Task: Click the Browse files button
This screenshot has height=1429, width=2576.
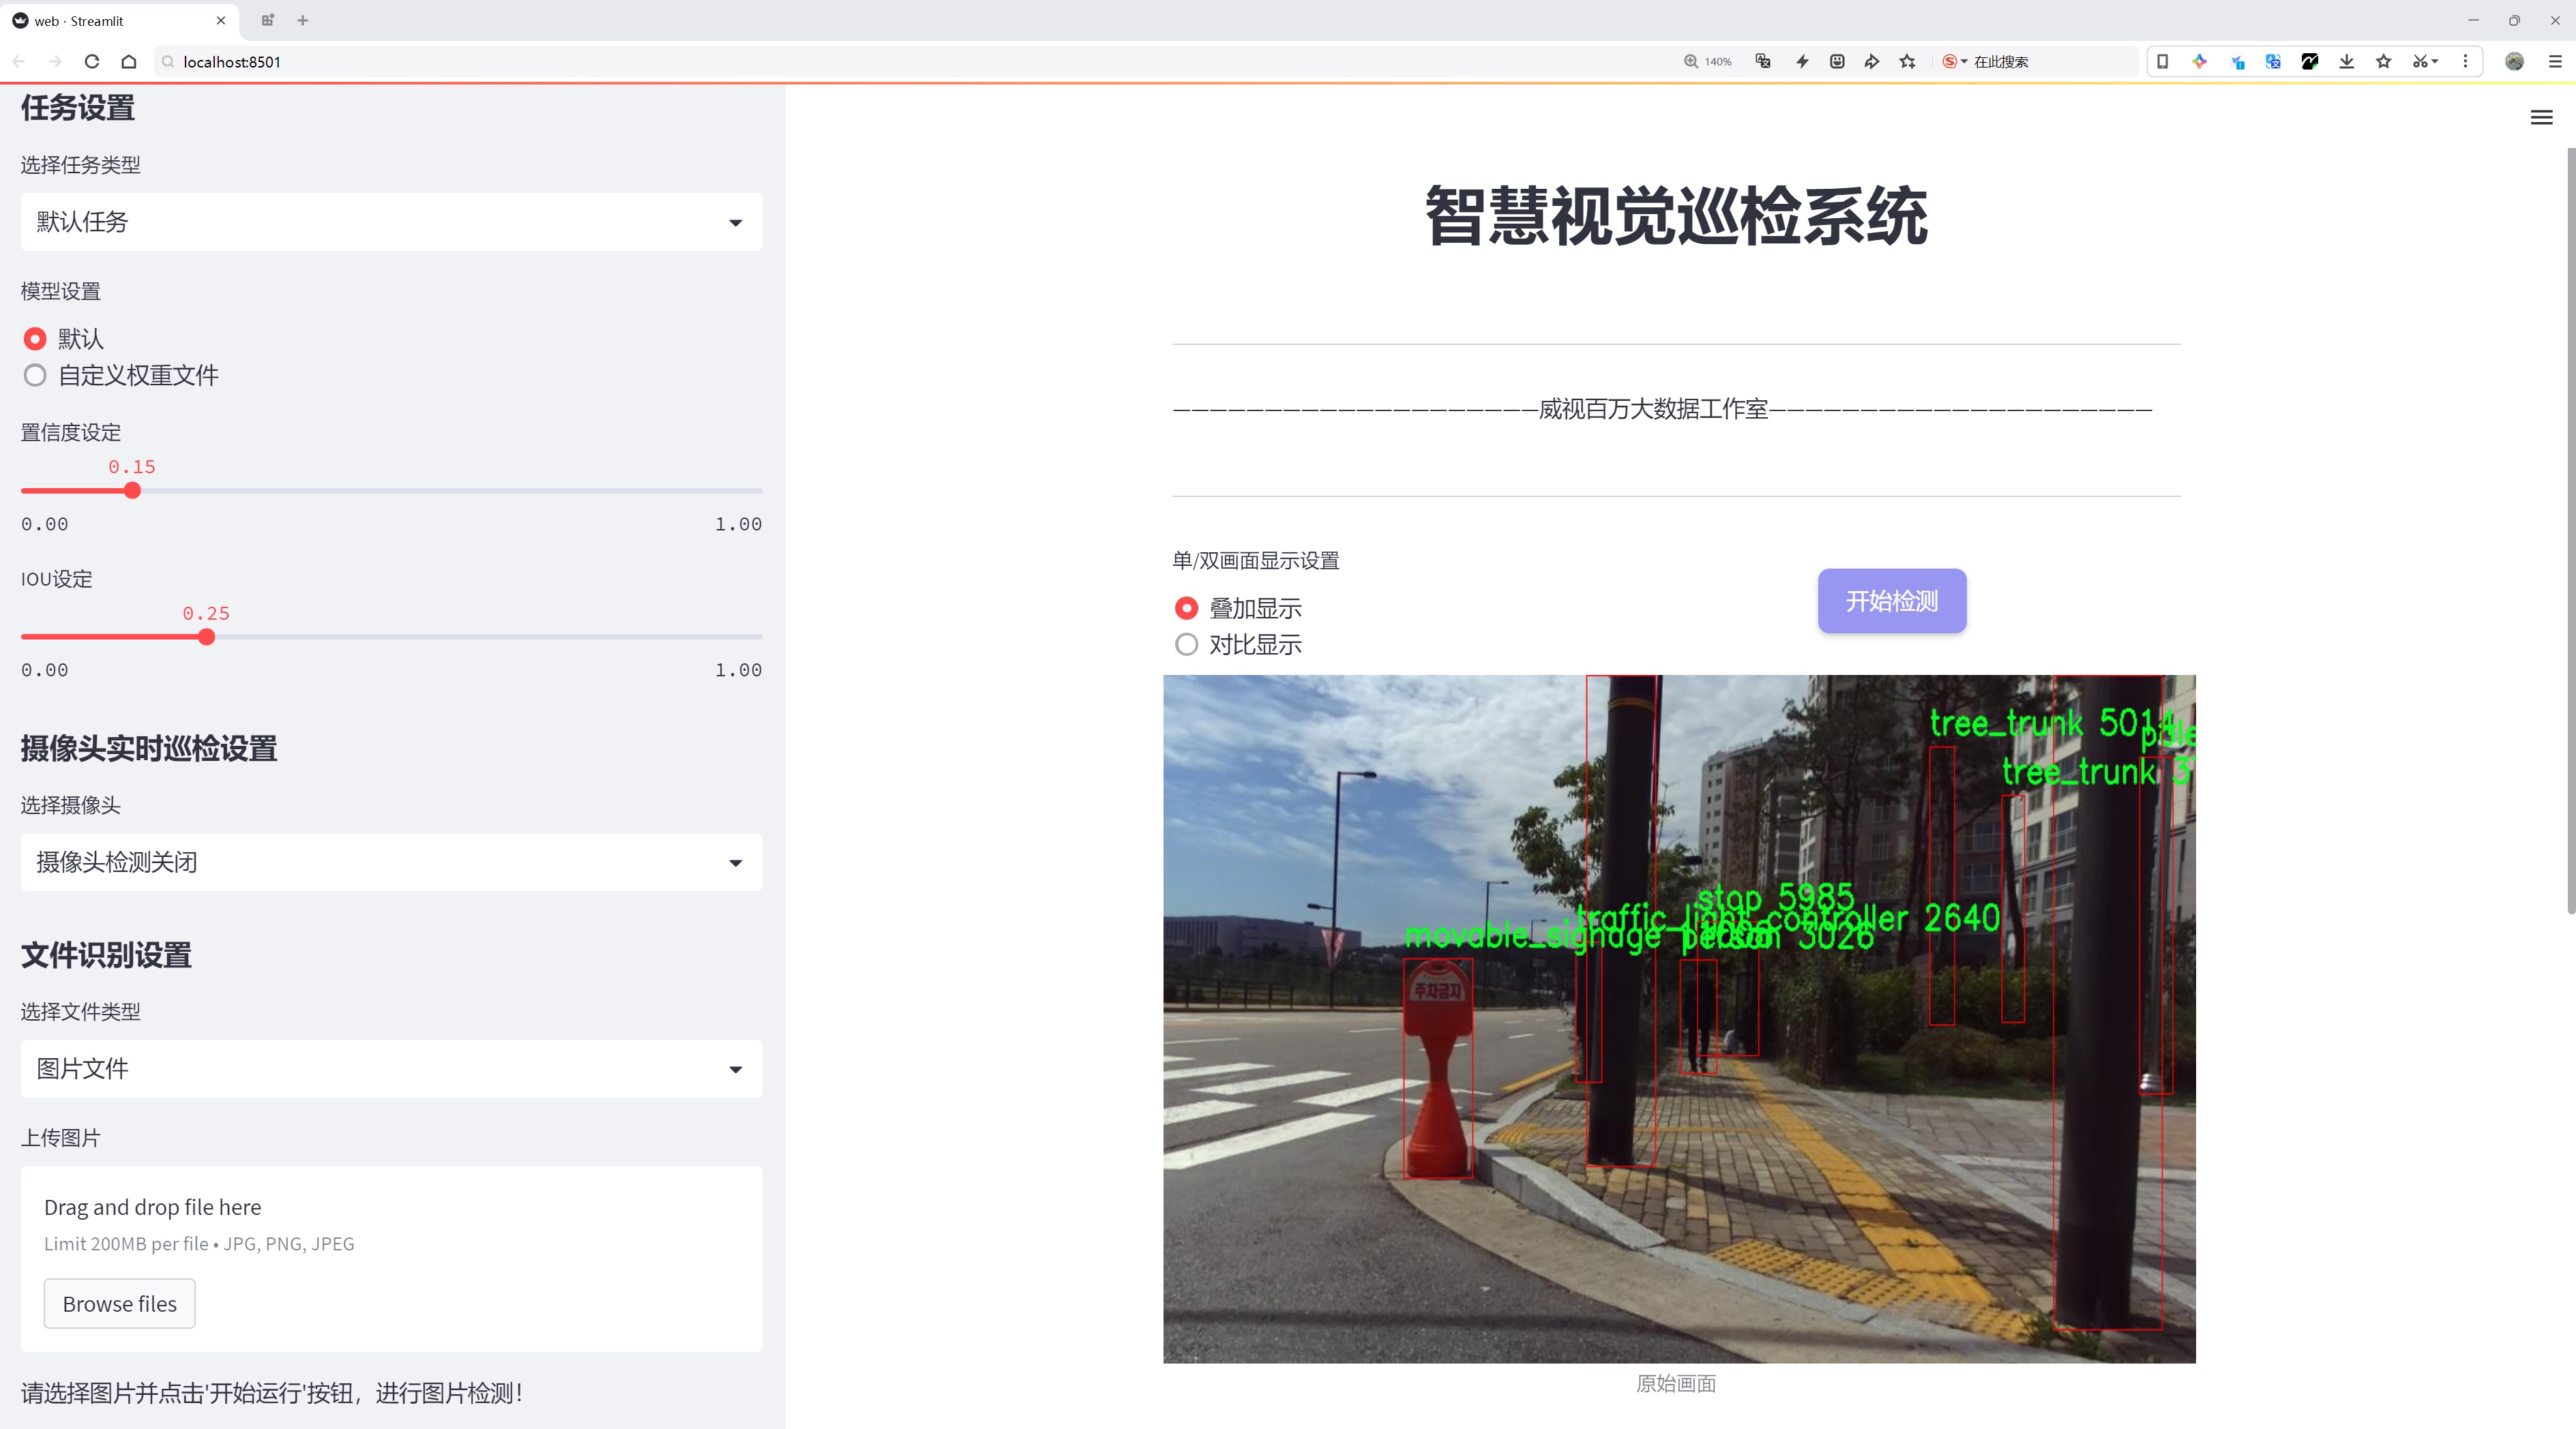Action: [x=119, y=1304]
